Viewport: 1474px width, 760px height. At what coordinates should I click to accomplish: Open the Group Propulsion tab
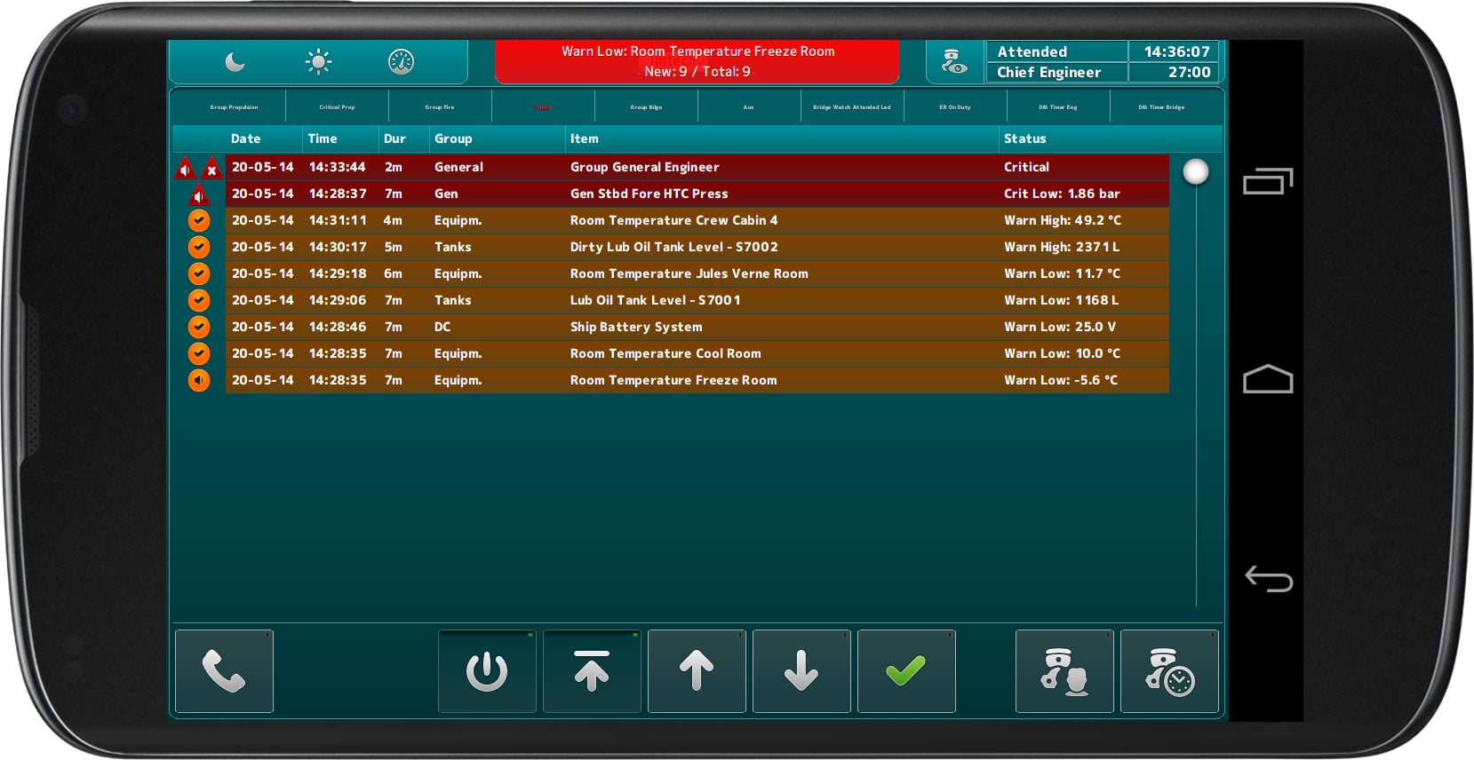[x=234, y=107]
